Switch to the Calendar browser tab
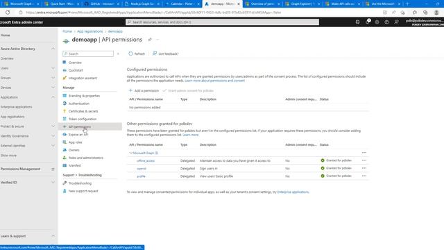444x250 pixels. [x=182, y=4]
